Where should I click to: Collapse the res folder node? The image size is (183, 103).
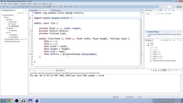pos(6,33)
